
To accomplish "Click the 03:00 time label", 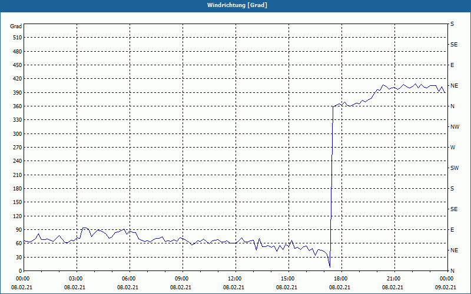I will click(x=75, y=279).
